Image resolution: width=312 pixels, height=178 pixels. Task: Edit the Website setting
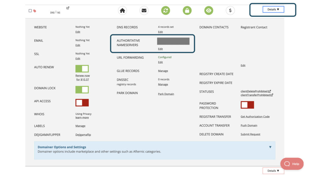[x=78, y=32]
